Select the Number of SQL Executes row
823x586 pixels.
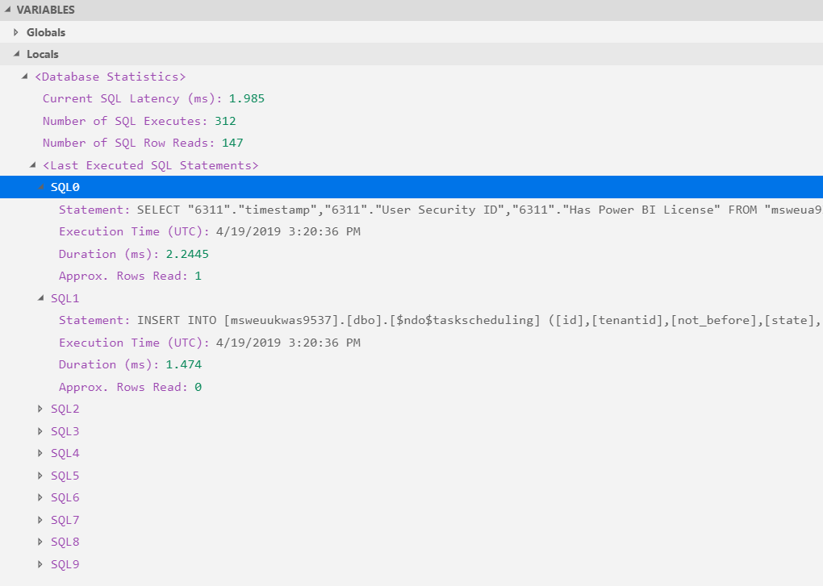411,121
